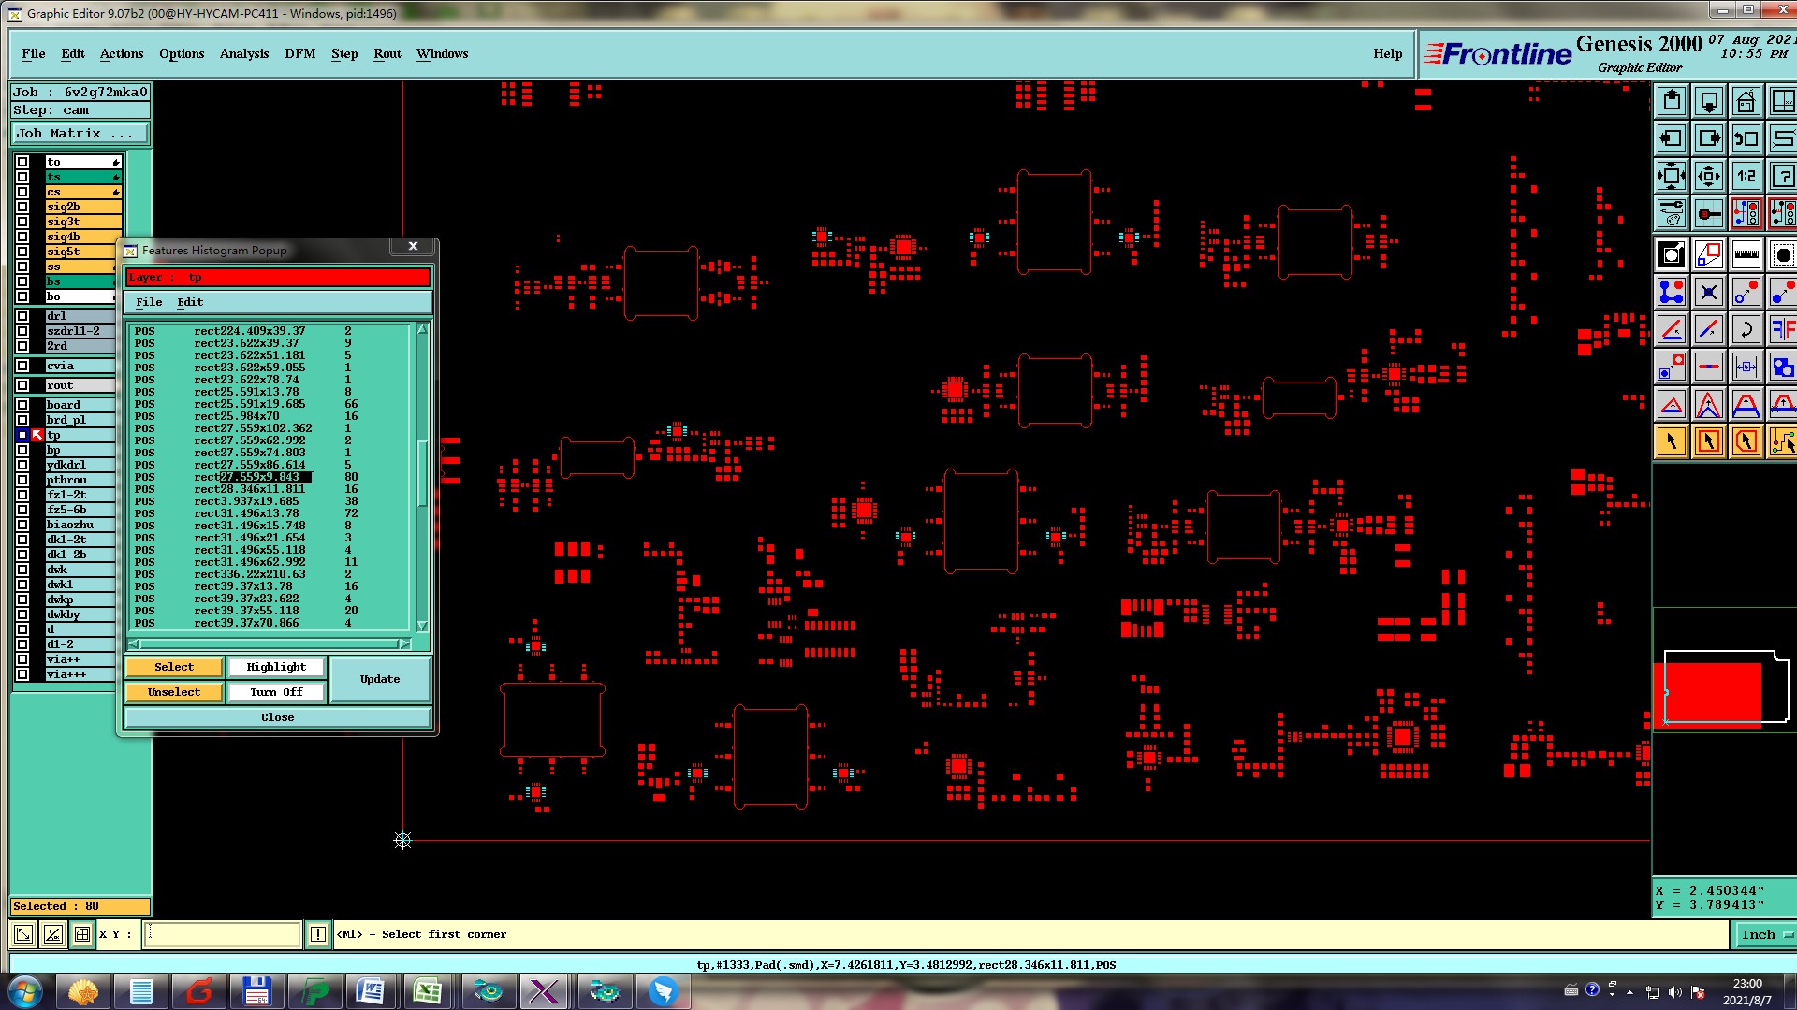Screen dimensions: 1797x1010
Task: Click the Unselect button
Action: 174,692
